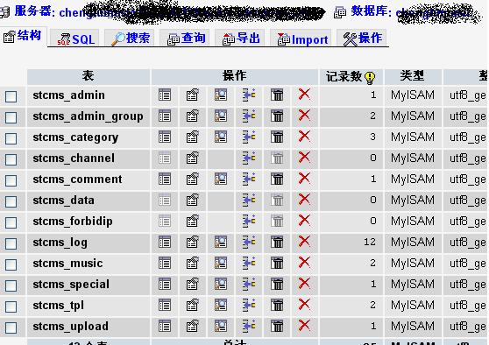Open the 搜索 tab
This screenshot has width=489, height=345.
[x=131, y=39]
